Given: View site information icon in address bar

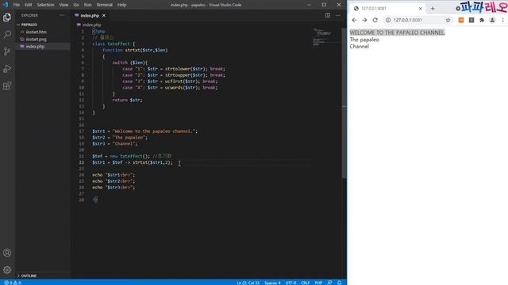Looking at the screenshot, I should coord(388,20).
